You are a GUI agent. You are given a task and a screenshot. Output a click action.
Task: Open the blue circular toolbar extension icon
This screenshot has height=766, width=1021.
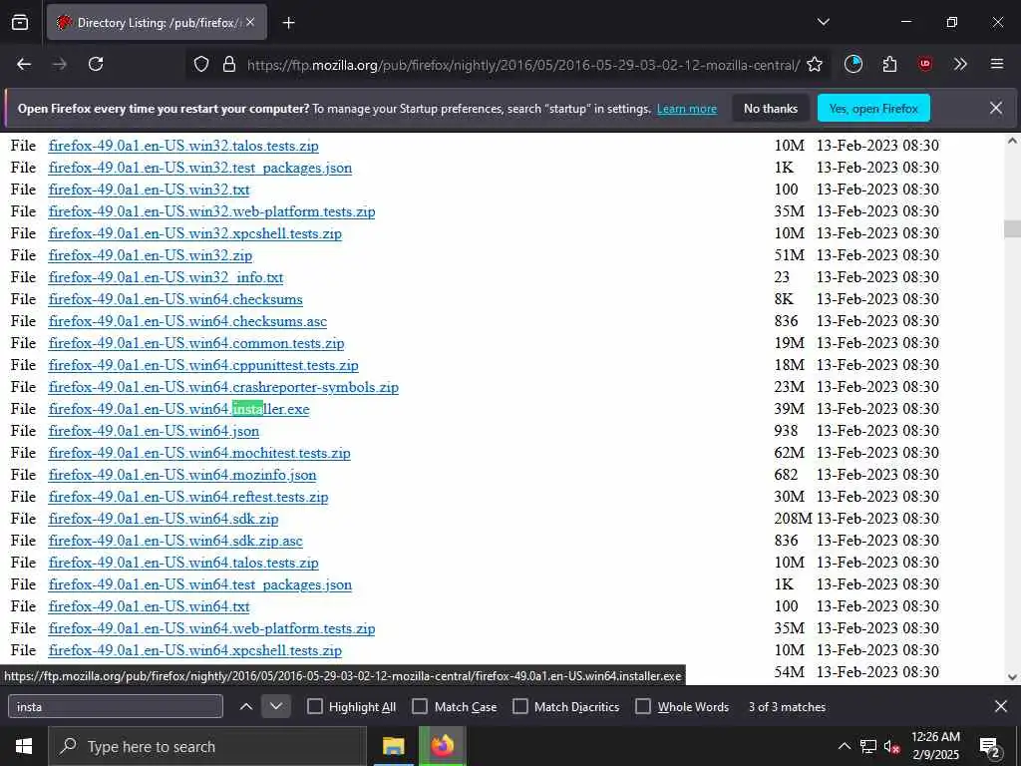[x=853, y=64]
